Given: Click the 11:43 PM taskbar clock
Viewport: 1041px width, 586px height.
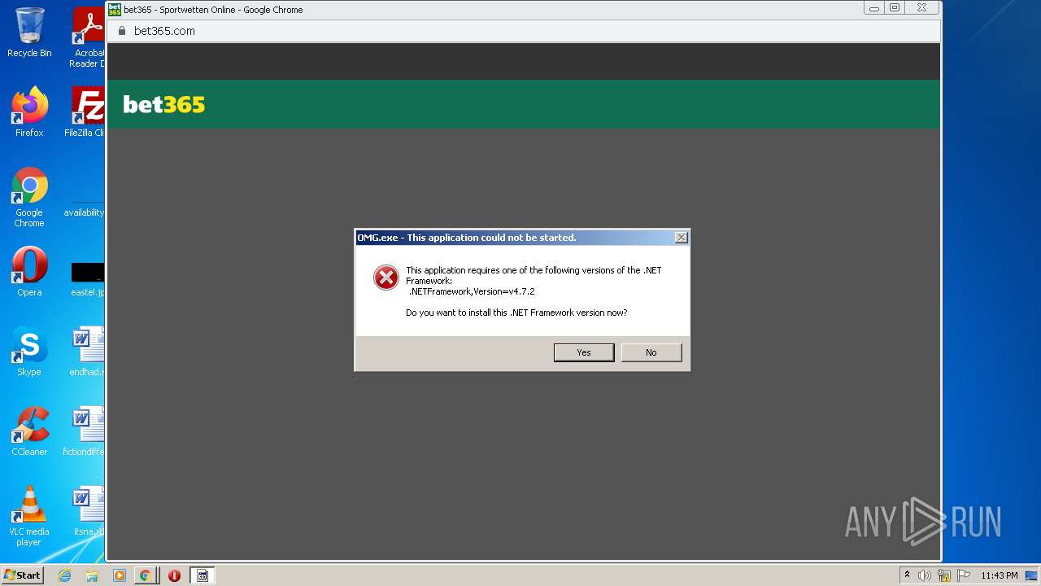Looking at the screenshot, I should (999, 575).
